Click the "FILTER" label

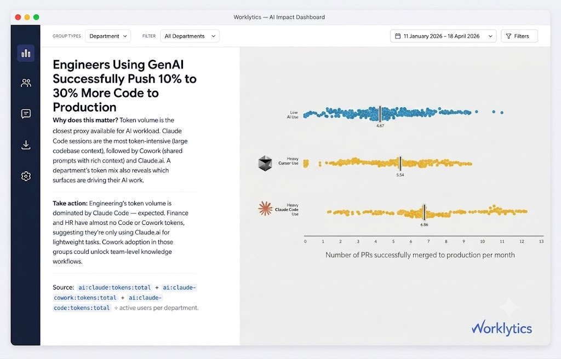pyautogui.click(x=149, y=36)
